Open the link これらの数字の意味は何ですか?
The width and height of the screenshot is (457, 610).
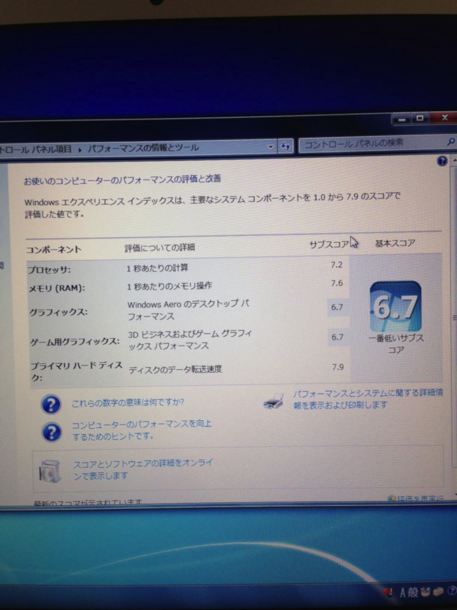tap(128, 403)
